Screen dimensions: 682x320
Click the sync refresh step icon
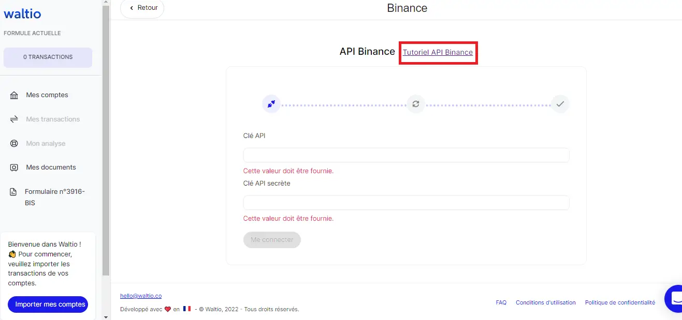pyautogui.click(x=415, y=104)
